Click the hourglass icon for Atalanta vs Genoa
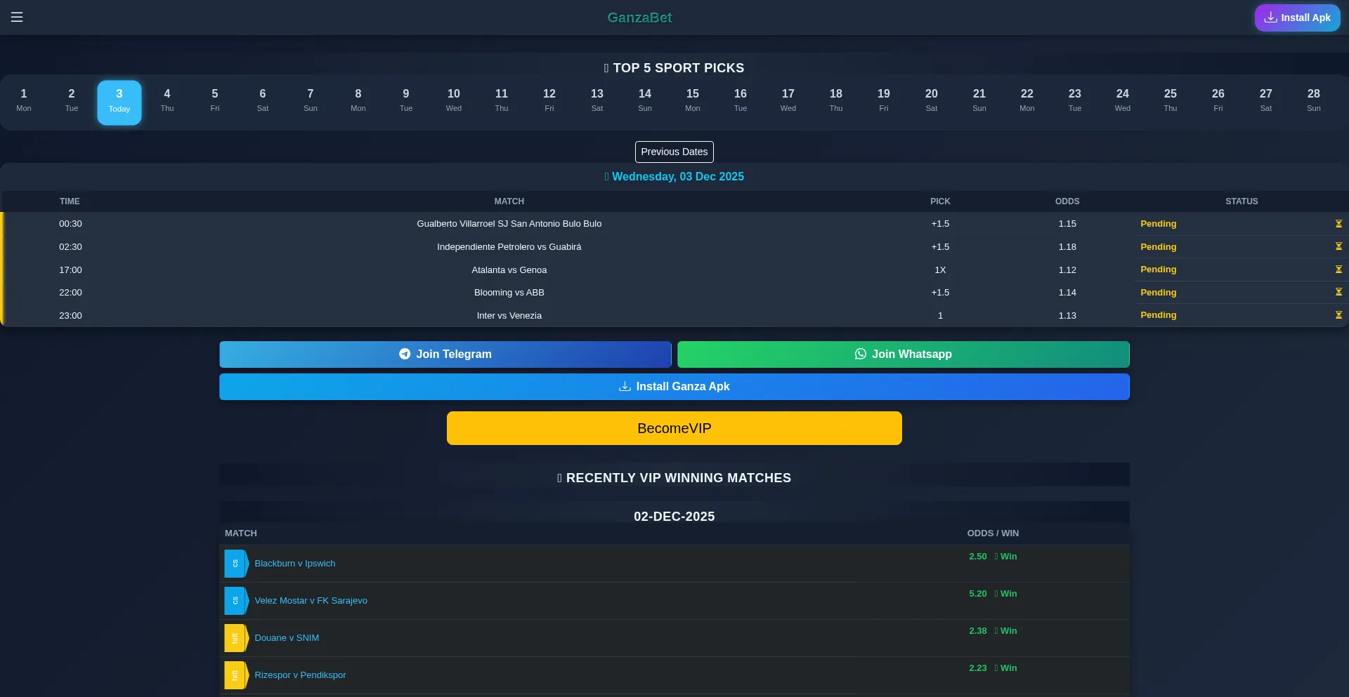The width and height of the screenshot is (1349, 697). coord(1338,270)
